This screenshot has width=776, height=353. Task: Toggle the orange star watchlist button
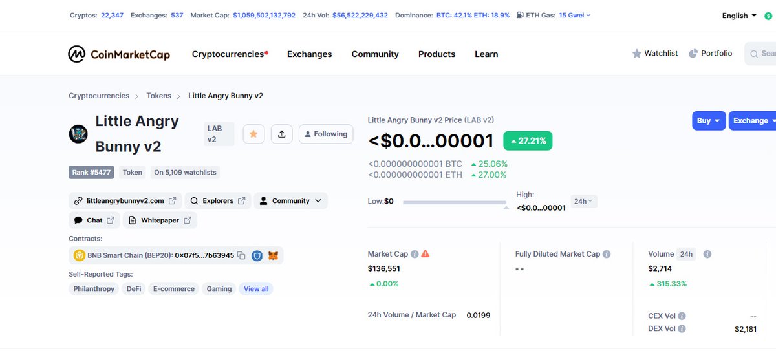click(253, 134)
